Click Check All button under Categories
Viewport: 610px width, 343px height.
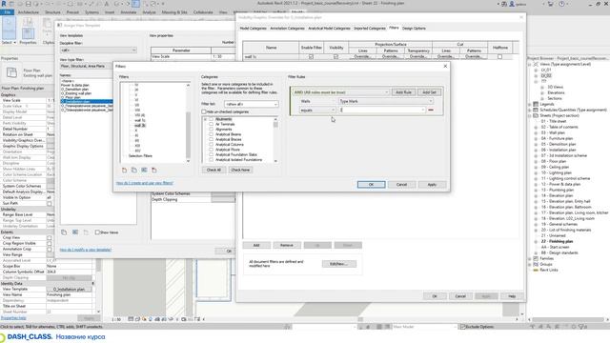pyautogui.click(x=213, y=170)
